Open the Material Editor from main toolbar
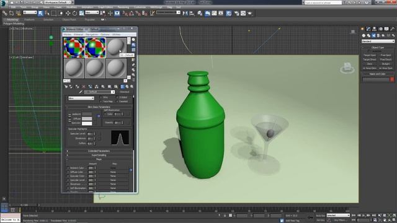Screen dimensions: 397x223 (x=228, y=13)
